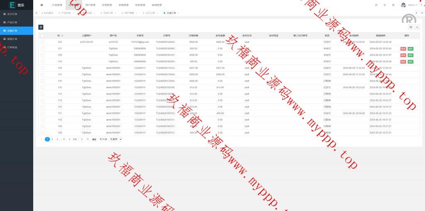Click the table refresh icon button
Screen dimensions: 425x211
(x=41, y=27)
